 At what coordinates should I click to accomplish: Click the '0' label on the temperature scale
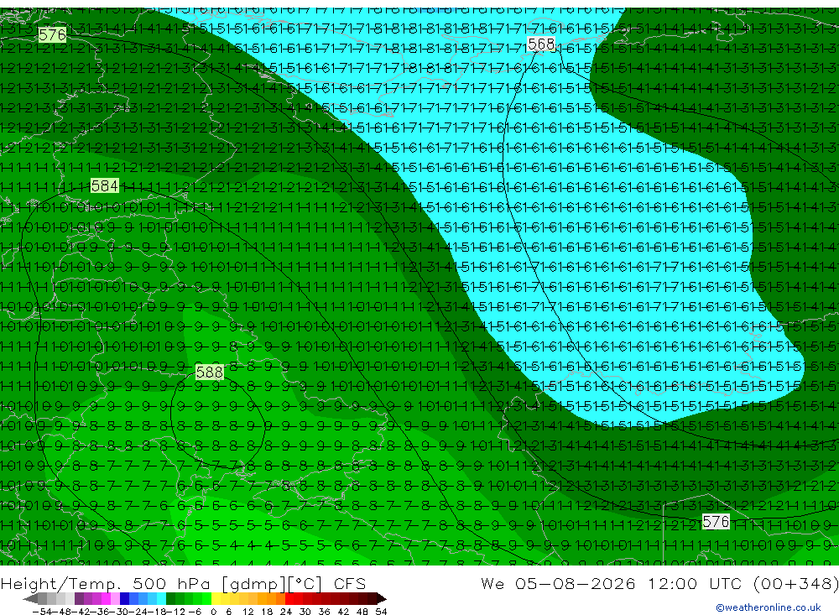pos(213,612)
